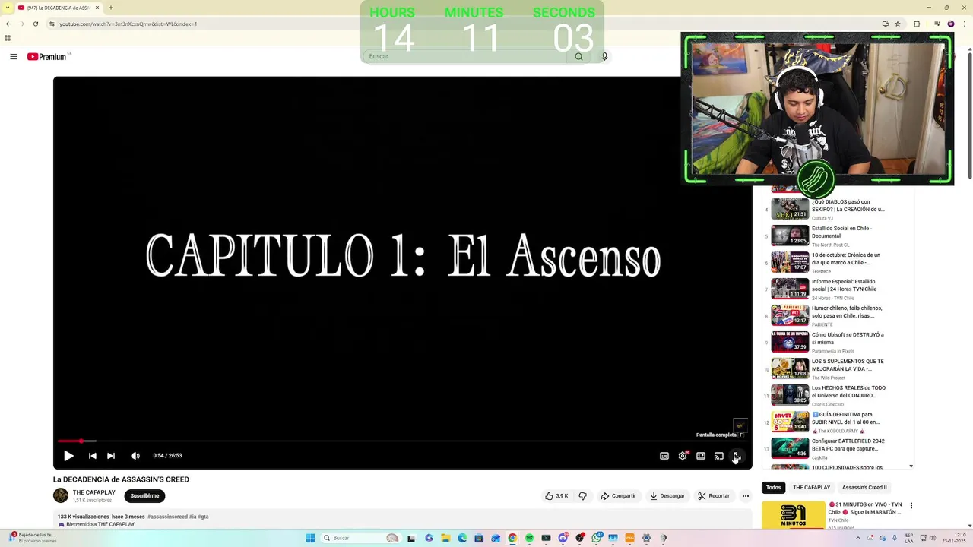
Task: Go to the previous video in playlist
Action: (93, 456)
